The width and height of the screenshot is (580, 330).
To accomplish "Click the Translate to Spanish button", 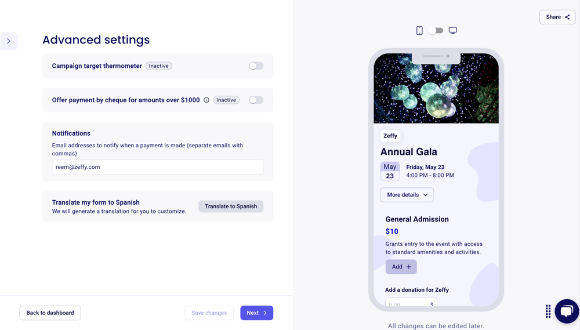I will click(230, 206).
